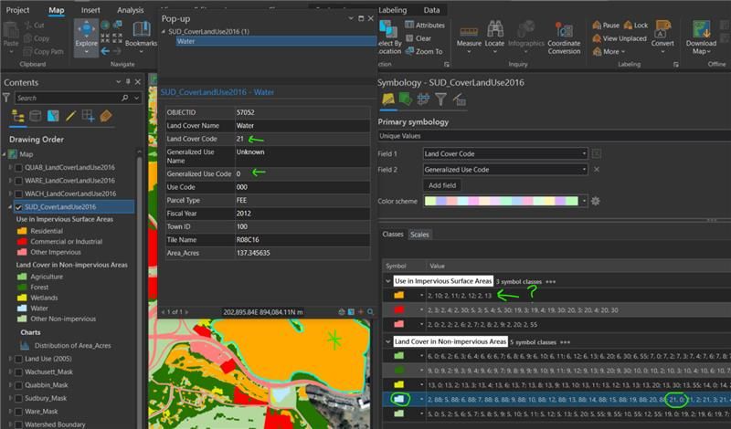Collapse the Use in Impervious Surface Areas group

[x=387, y=281]
